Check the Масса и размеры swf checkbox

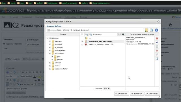click(x=82, y=44)
